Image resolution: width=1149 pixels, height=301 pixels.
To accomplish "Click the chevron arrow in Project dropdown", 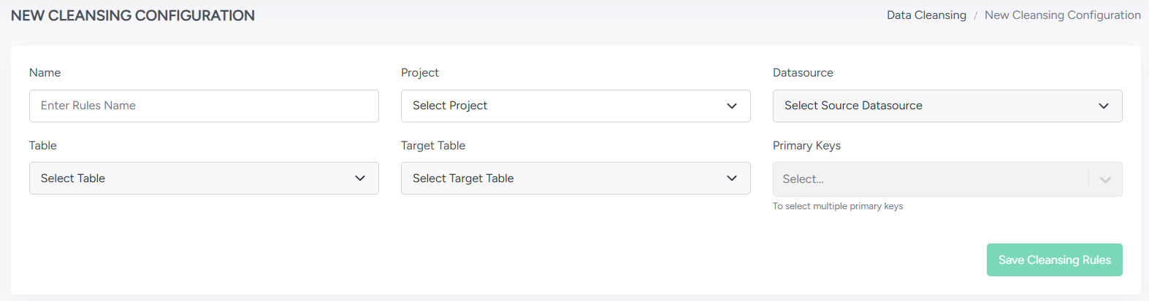I will pos(732,106).
